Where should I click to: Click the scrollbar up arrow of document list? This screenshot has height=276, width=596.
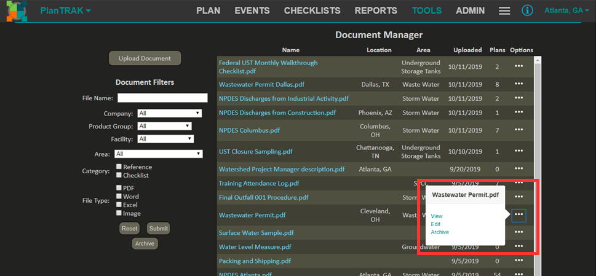click(538, 60)
